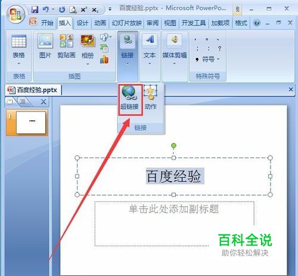Collapse the 链接 dropdown arrow
298x276 pixels.
tap(128, 64)
